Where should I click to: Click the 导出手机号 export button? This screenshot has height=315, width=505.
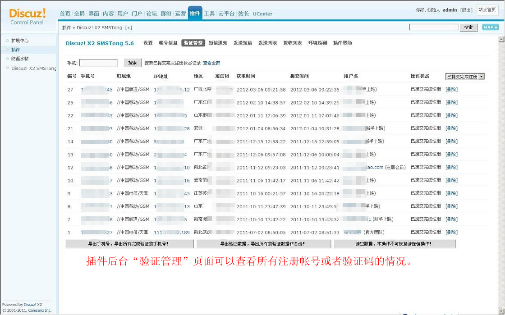(x=129, y=244)
